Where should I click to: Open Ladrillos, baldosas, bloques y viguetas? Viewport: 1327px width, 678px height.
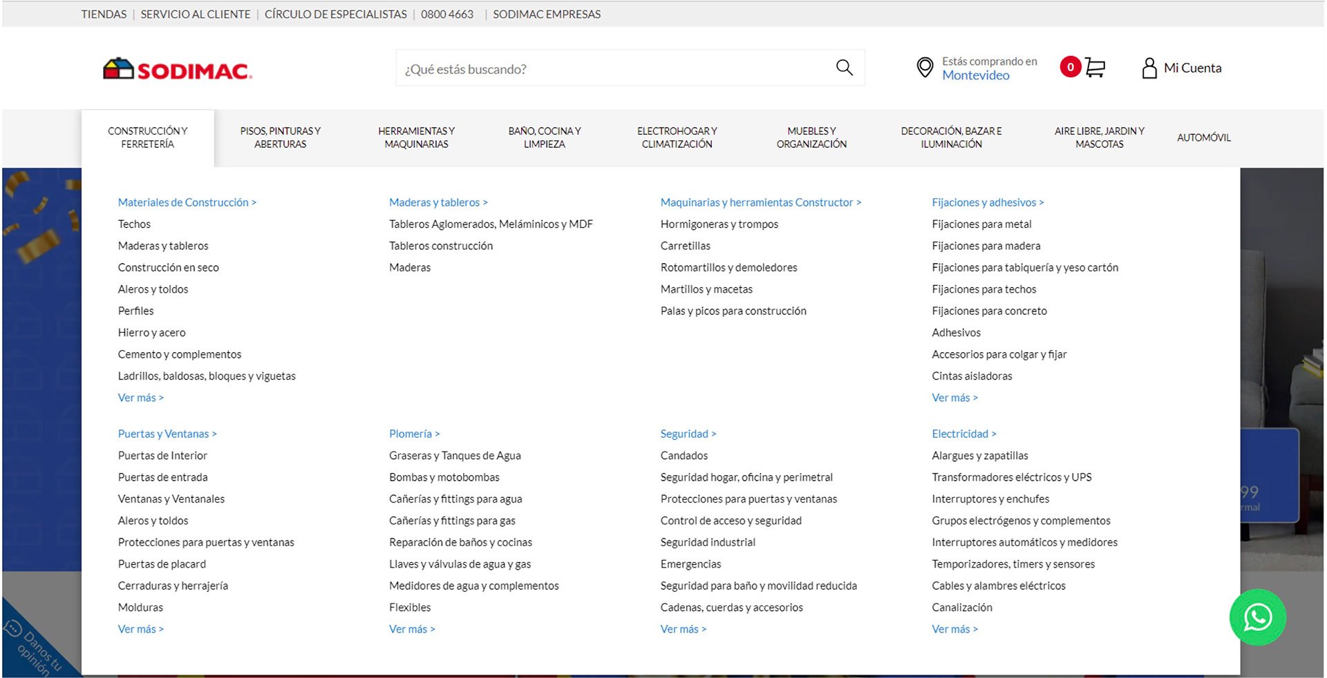(x=207, y=376)
